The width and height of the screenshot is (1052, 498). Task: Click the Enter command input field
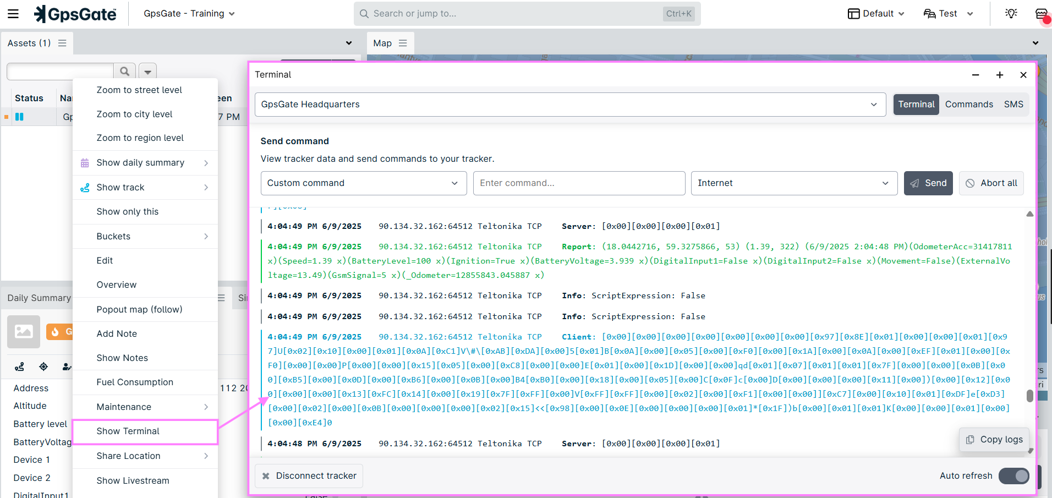pos(579,183)
